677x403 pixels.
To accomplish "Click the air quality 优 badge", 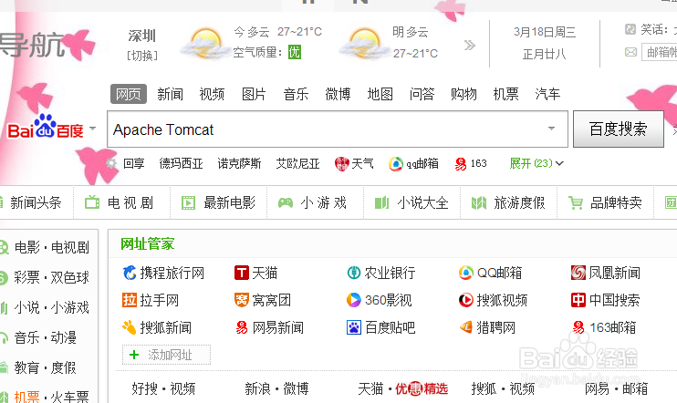I will pyautogui.click(x=295, y=52).
